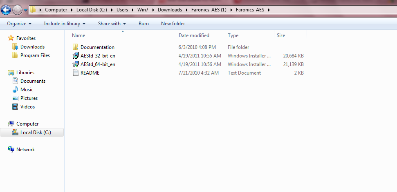The height and width of the screenshot is (192, 397).
Task: Click the Libraries icon in sidebar
Action: 11,73
